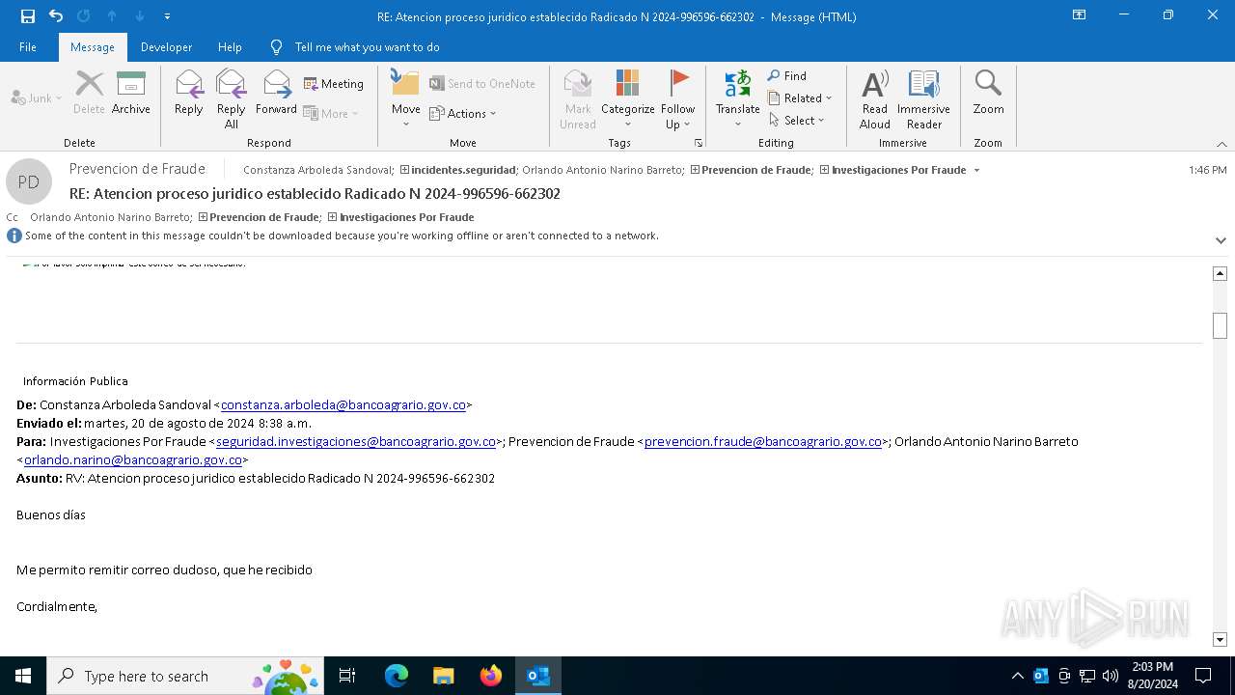This screenshot has height=695, width=1235.
Task: Open seguridad.investigaciones@bancoagrario.gov.co link
Action: point(356,441)
